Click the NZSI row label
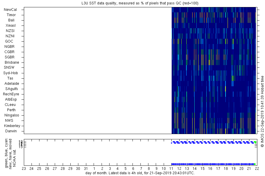This screenshot has height=176, width=265. [x=10, y=31]
